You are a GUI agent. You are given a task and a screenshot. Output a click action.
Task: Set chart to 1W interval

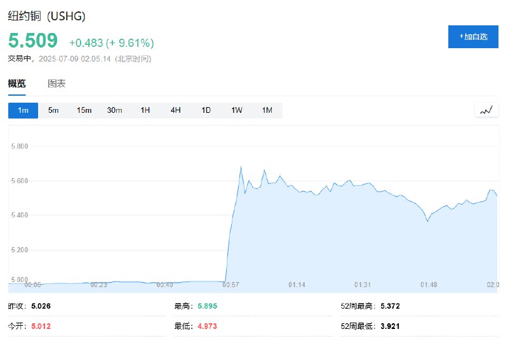pyautogui.click(x=236, y=110)
